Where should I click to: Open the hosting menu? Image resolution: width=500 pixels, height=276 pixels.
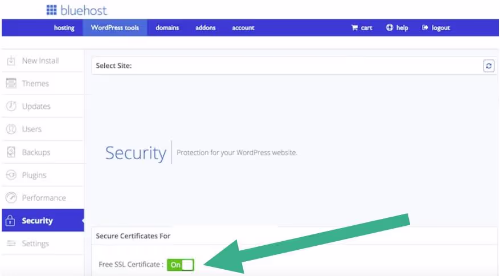64,28
